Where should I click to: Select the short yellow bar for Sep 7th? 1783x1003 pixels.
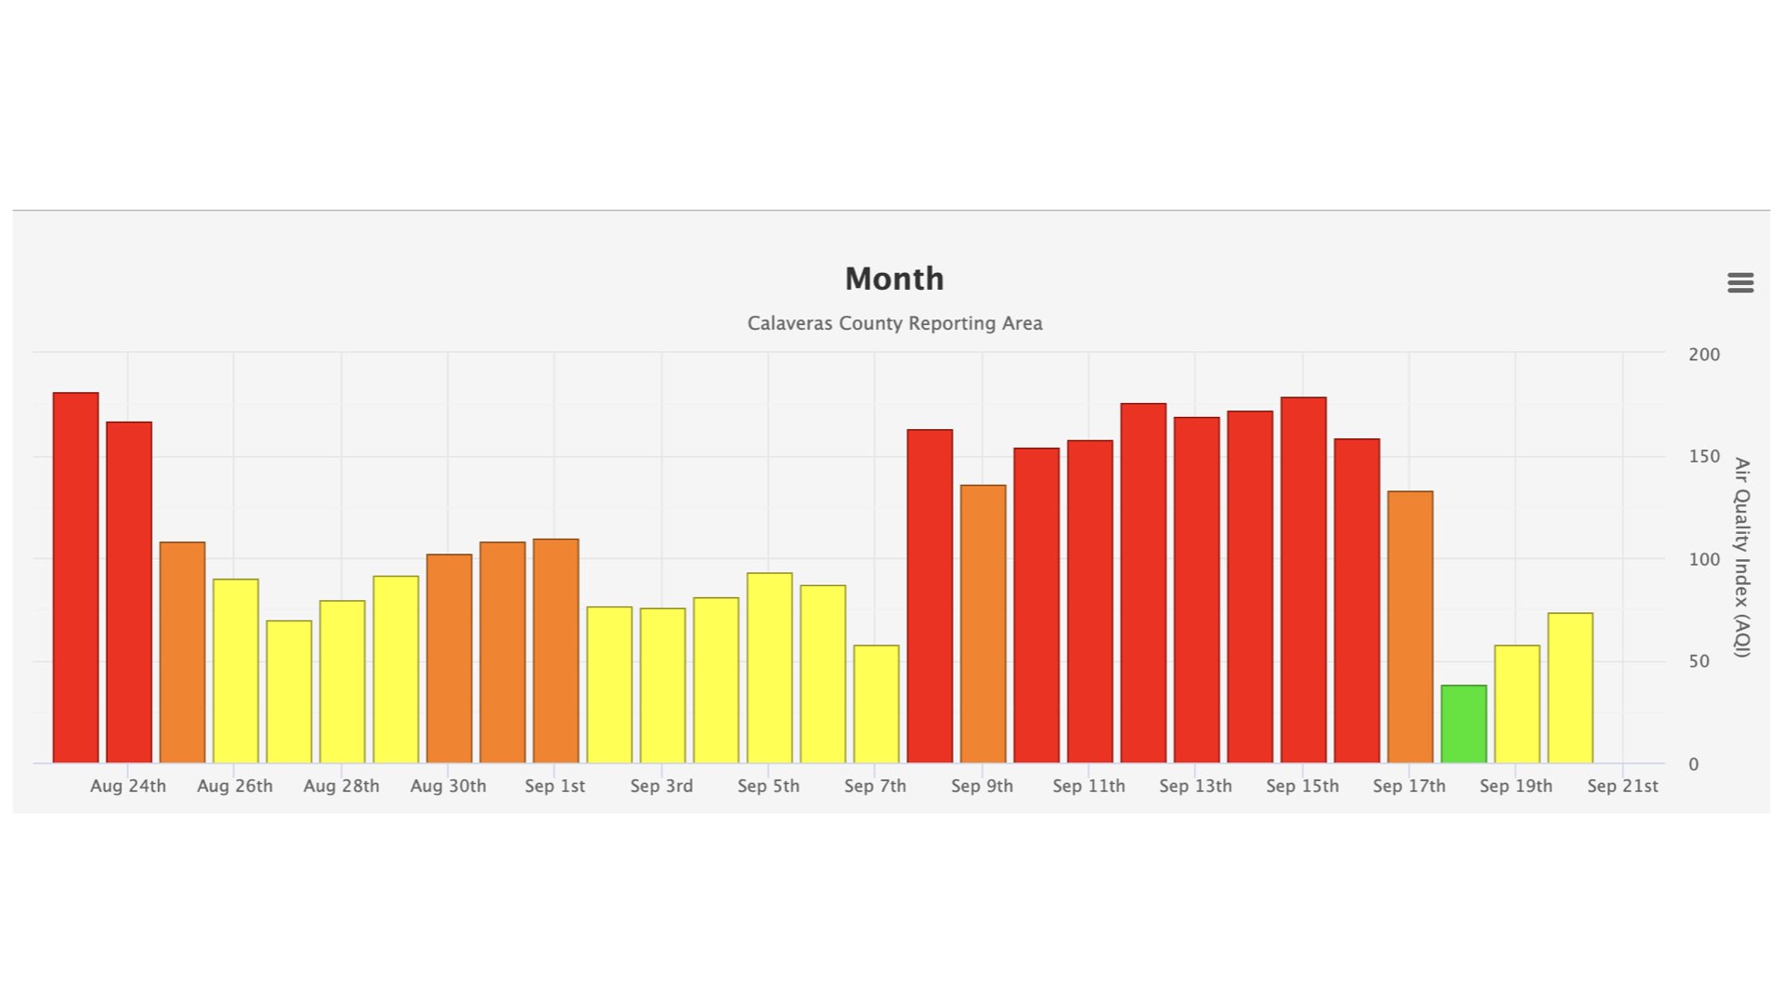877,704
